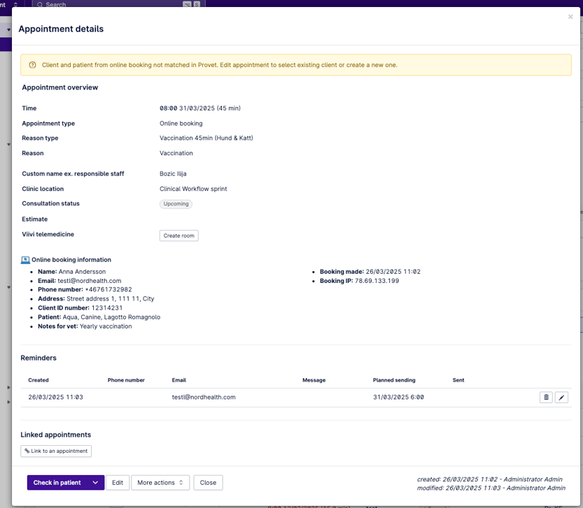Expand the More actions menu

tap(160, 483)
